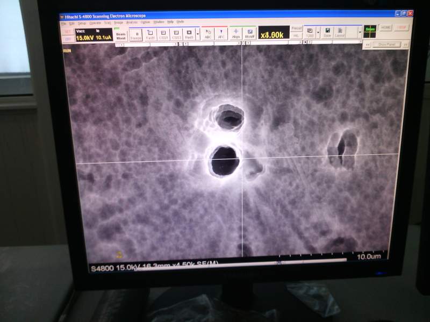
Task: Open the Help menu
Action: coord(170,22)
